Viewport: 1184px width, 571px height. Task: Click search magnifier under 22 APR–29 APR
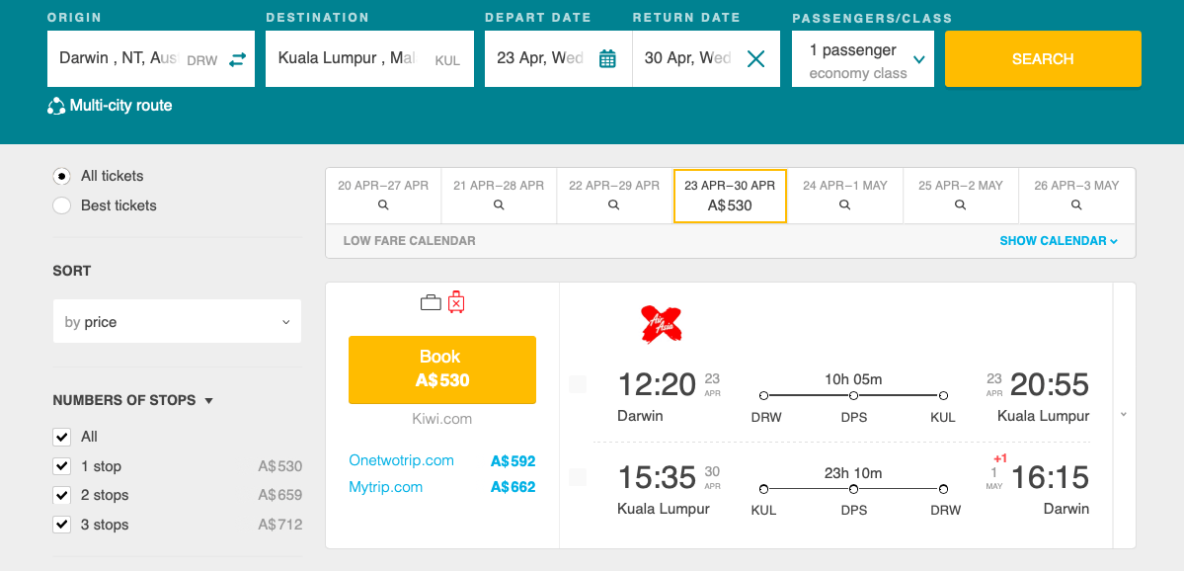click(614, 204)
